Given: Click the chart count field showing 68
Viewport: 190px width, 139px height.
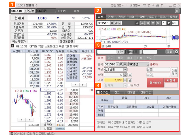Looking at the screenshot, I should coord(175,23).
